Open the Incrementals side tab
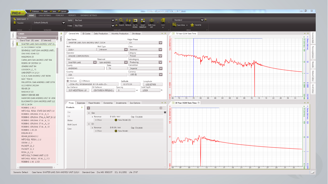 pos(313,38)
